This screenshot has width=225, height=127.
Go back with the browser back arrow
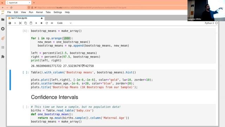3,7
